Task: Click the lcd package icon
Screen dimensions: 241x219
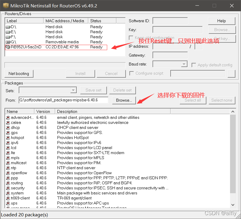Action: pyautogui.click(x=8, y=148)
